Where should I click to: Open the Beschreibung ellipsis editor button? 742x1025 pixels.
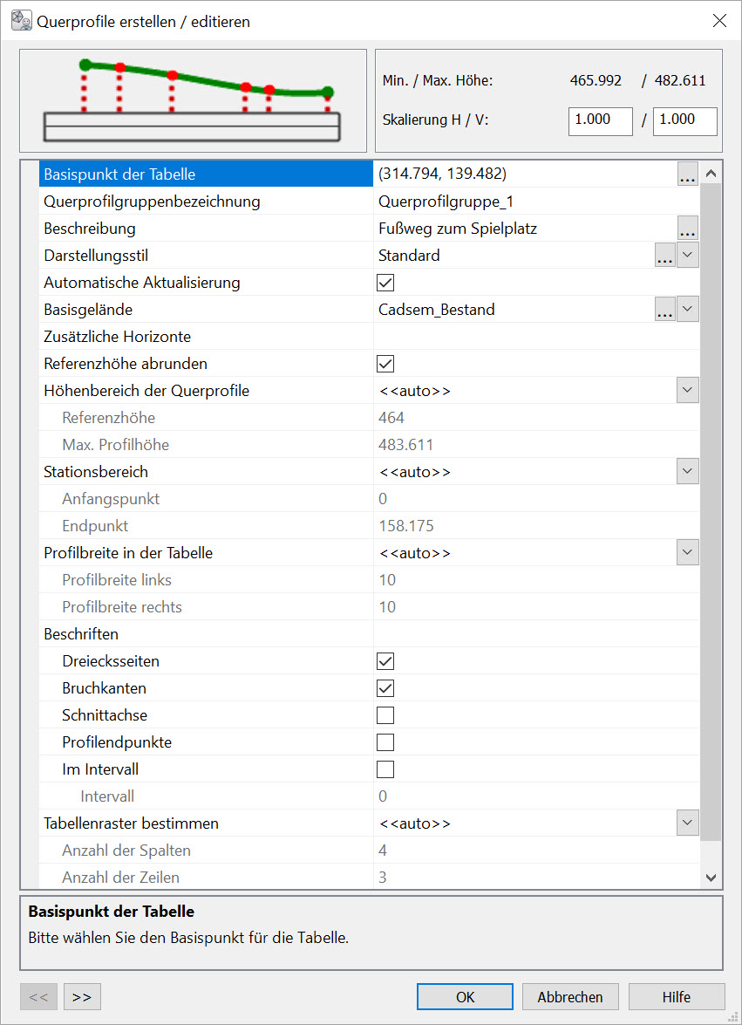(687, 229)
